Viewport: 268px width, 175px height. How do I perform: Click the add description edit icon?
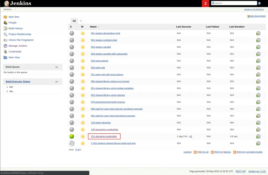[248, 16]
